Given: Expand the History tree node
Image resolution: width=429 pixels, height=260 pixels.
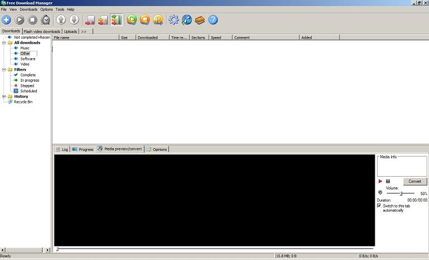Looking at the screenshot, I should click(4, 96).
